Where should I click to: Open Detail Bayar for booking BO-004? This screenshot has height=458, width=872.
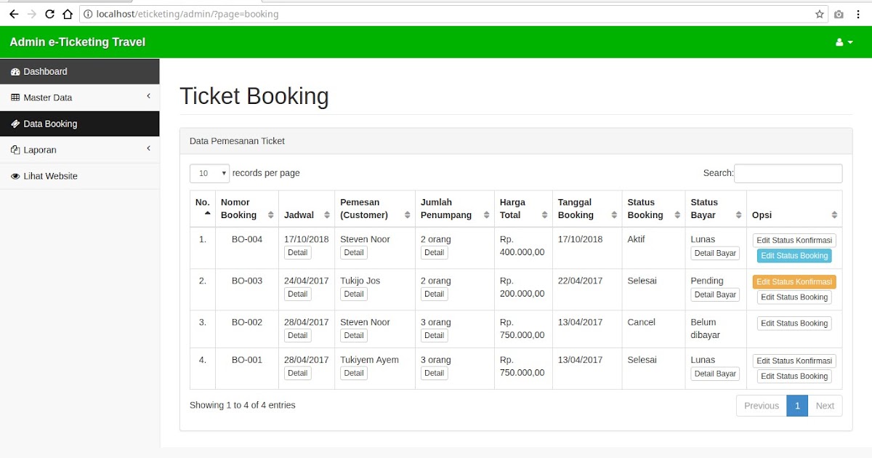click(714, 252)
